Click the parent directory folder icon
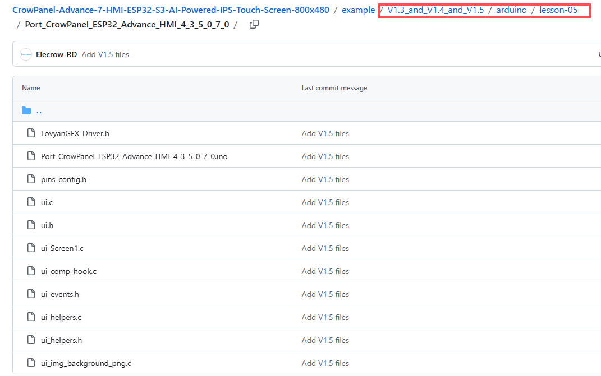 [26, 110]
